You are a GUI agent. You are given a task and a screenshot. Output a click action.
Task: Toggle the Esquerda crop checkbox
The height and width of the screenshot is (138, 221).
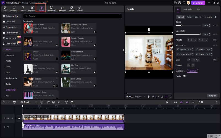[x=178, y=54]
